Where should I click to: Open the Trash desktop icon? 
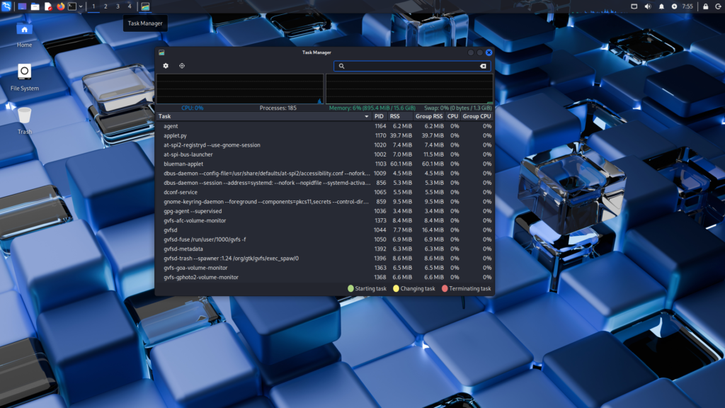coord(24,117)
